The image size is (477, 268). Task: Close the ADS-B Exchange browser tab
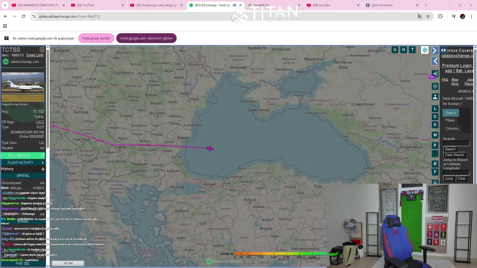(240, 5)
